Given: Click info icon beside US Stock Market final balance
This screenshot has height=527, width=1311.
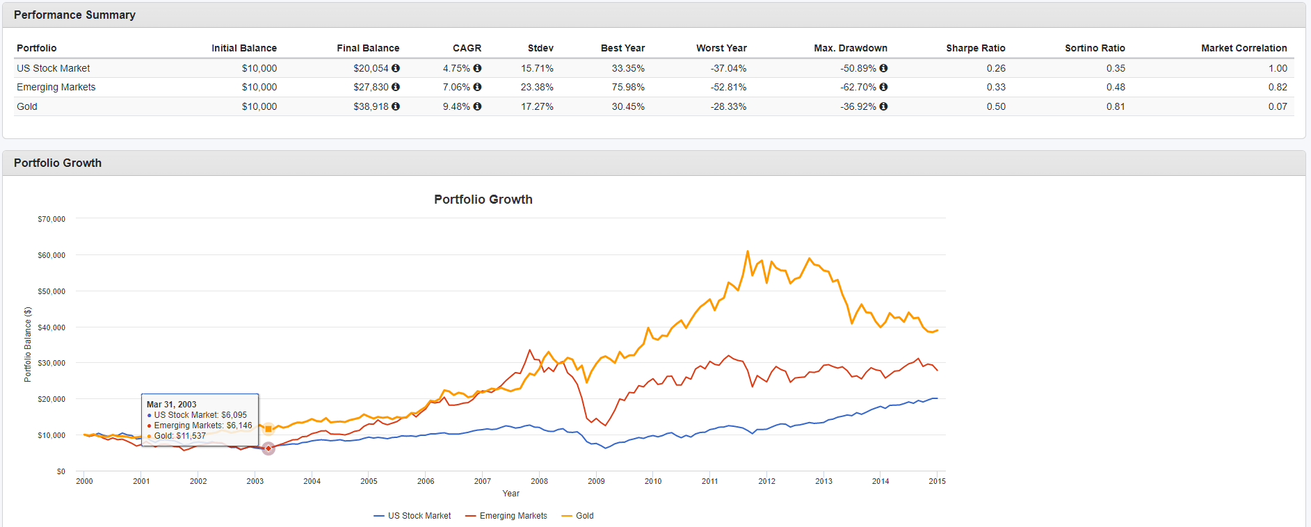Looking at the screenshot, I should point(396,68).
